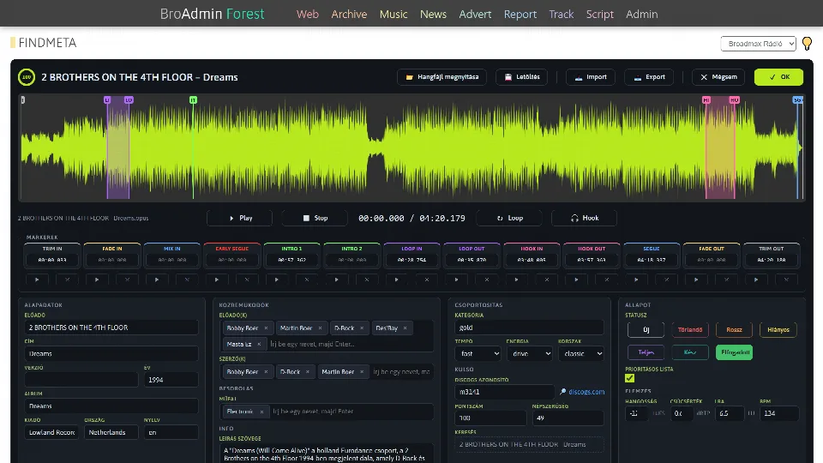The height and width of the screenshot is (463, 823).
Task: Open the Advert menu
Action: tap(475, 15)
